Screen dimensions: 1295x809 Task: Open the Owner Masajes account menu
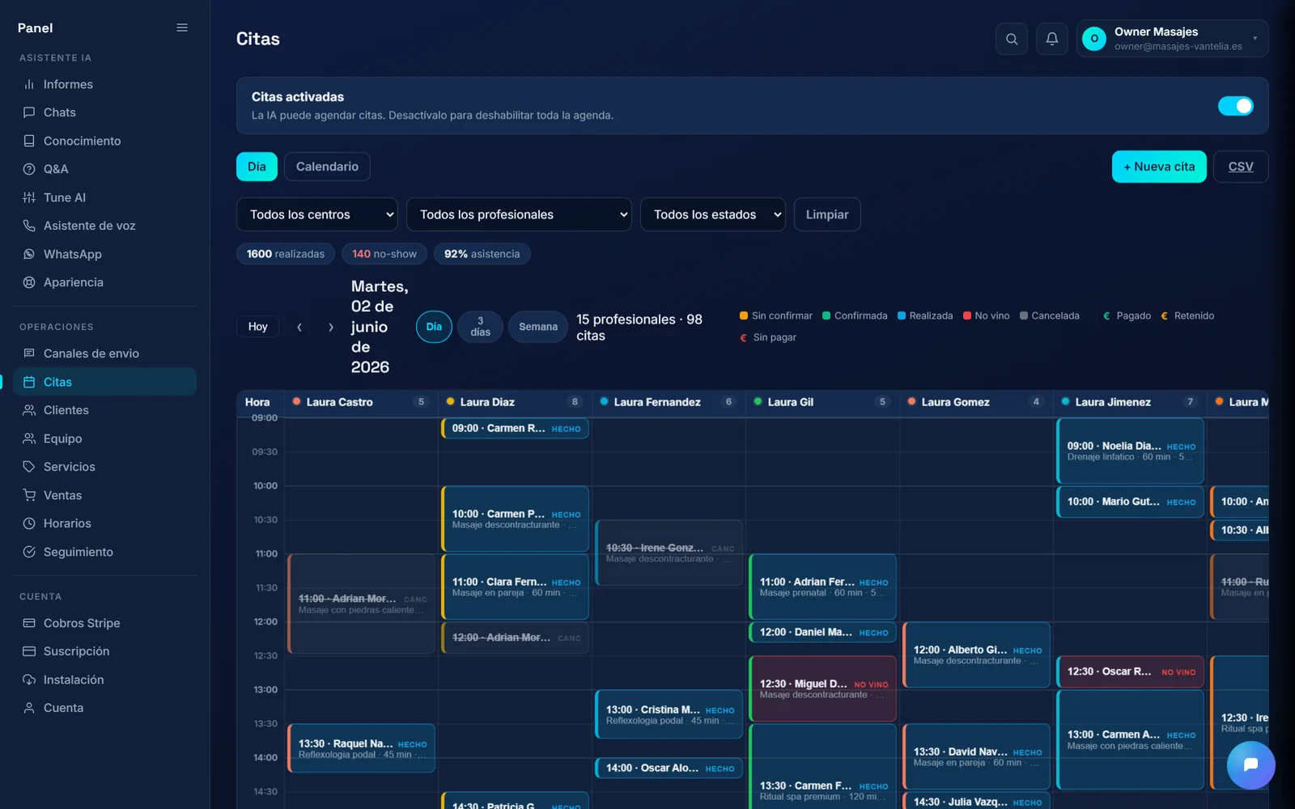1173,39
